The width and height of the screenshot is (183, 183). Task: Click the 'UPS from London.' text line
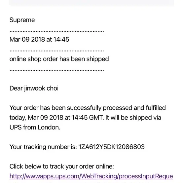tap(35, 127)
